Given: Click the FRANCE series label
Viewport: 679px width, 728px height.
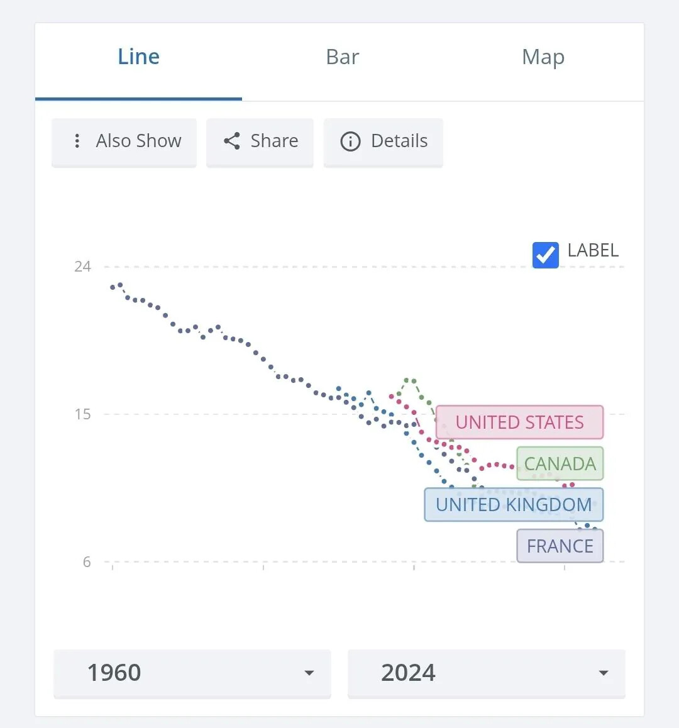Looking at the screenshot, I should [560, 546].
